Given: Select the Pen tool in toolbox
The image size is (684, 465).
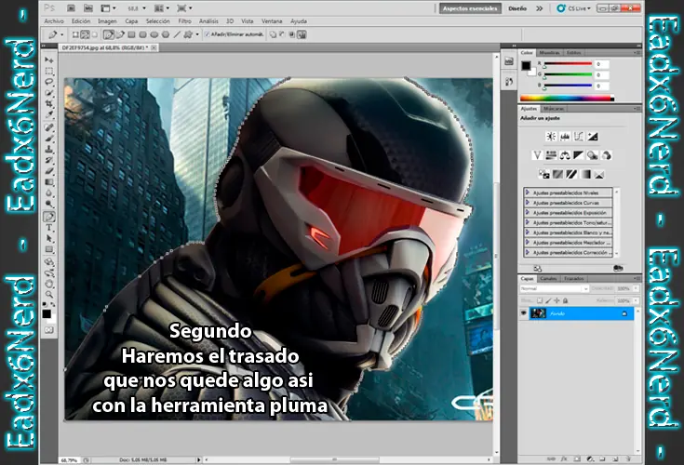Looking at the screenshot, I should 48,217.
